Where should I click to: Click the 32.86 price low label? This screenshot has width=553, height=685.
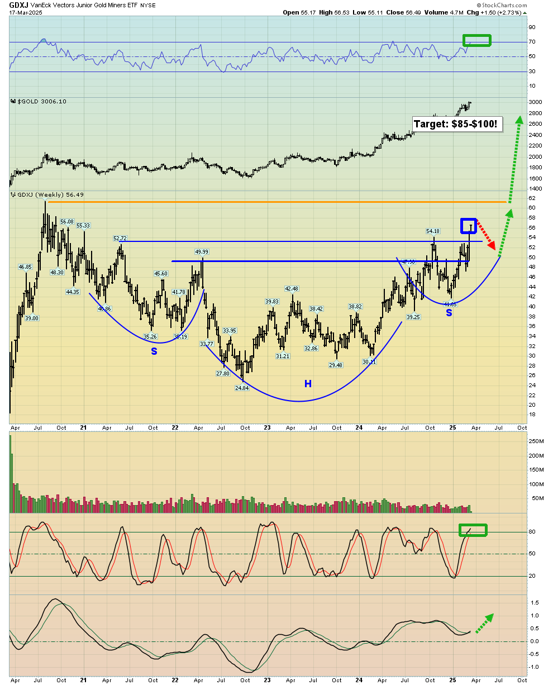311,348
